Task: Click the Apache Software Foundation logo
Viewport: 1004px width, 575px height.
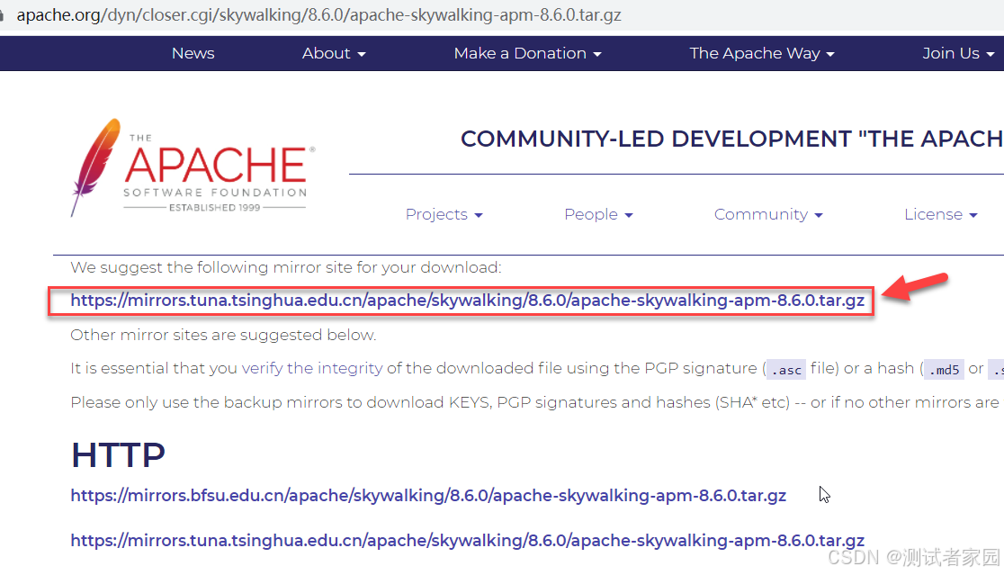Action: point(193,167)
